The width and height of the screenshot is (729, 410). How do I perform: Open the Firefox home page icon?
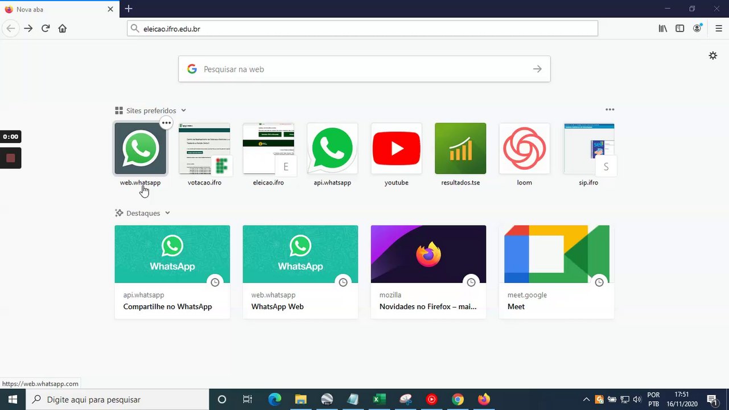point(63,28)
